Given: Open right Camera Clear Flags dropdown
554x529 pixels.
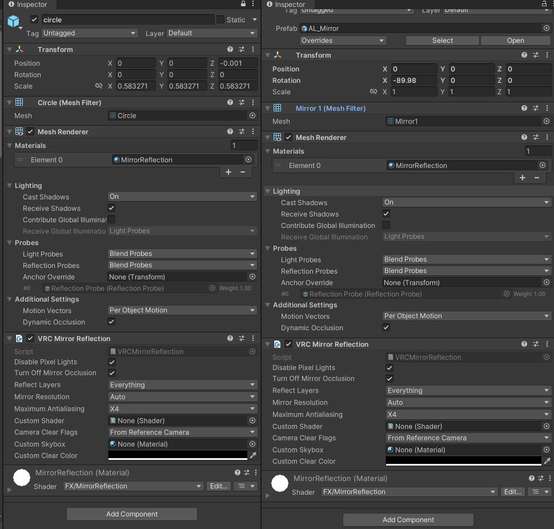Looking at the screenshot, I should point(468,438).
